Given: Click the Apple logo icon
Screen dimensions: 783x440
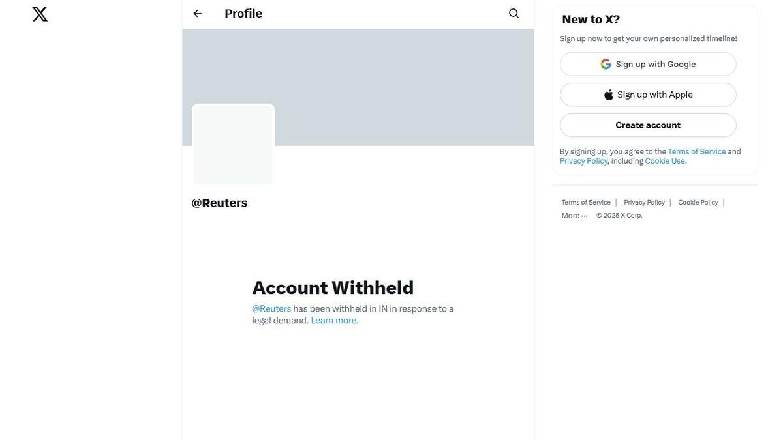Looking at the screenshot, I should [x=609, y=95].
